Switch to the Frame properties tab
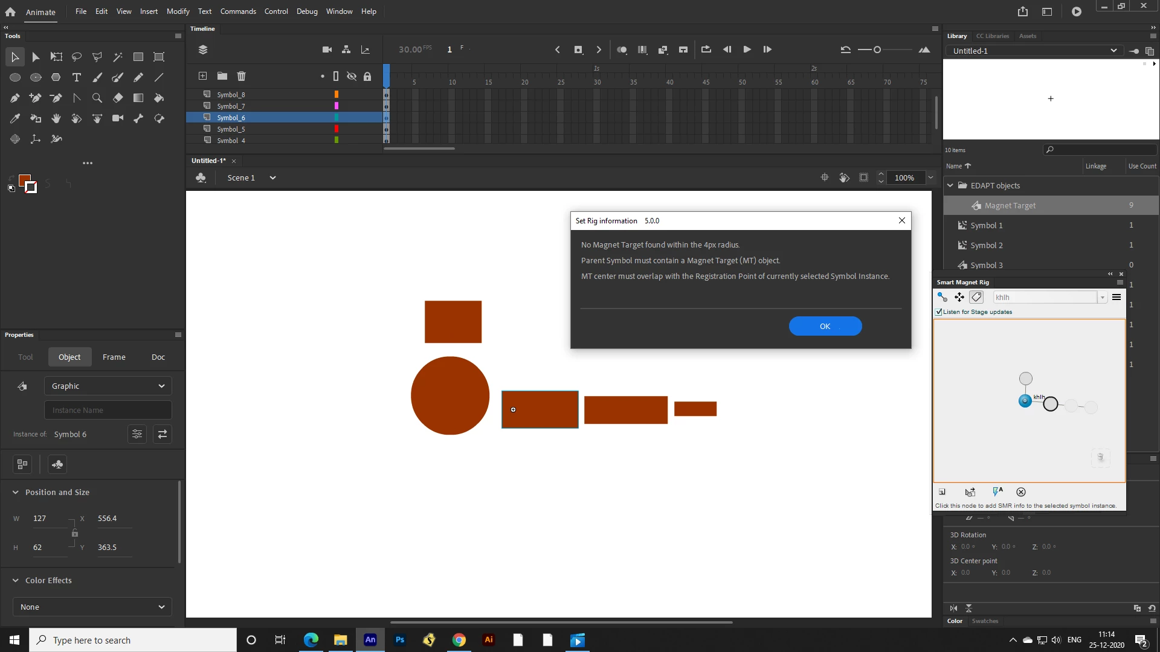 click(x=114, y=357)
